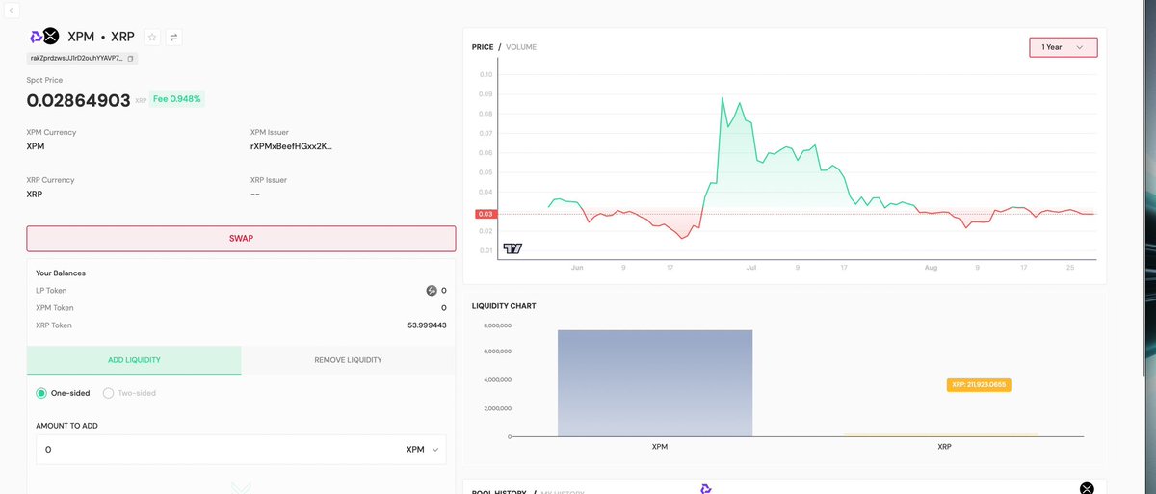Click the pool address text rakZprdzws…
Image resolution: width=1156 pixels, height=494 pixels.
click(76, 59)
